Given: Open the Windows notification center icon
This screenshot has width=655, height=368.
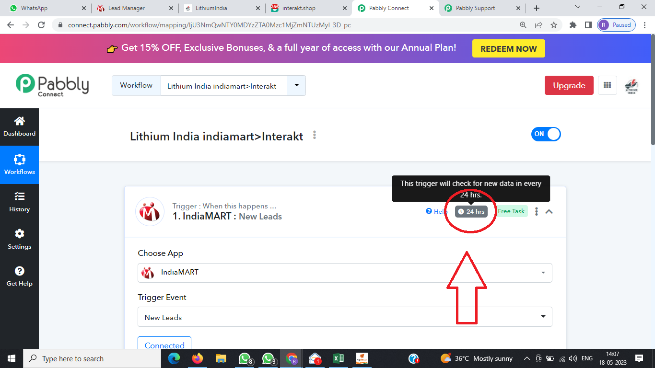Looking at the screenshot, I should click(639, 358).
